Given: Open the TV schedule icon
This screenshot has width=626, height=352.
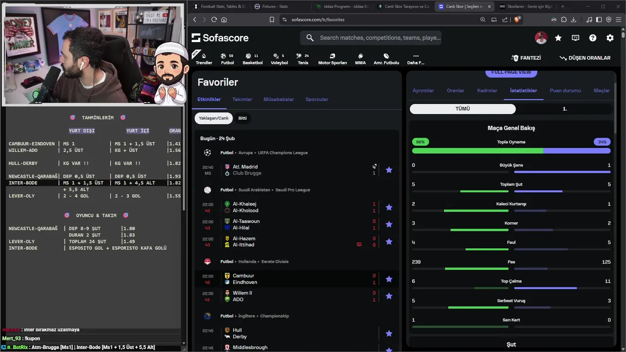Looking at the screenshot, I should tap(576, 38).
